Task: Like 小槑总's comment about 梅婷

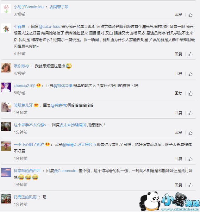Action: [x=191, y=54]
